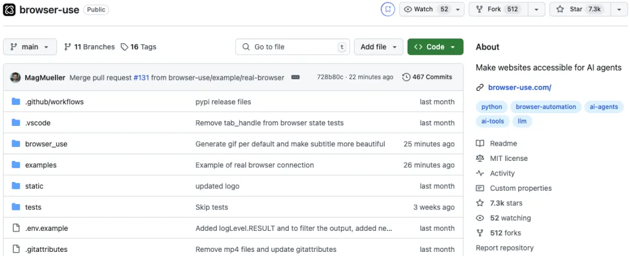The image size is (630, 256).
Task: Fork the repository with Fork button
Action: tap(498, 9)
